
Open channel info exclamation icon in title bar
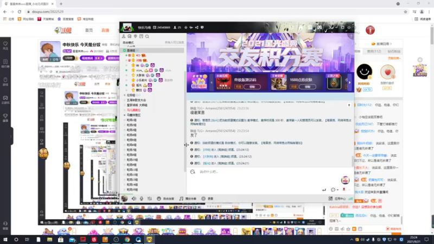click(x=202, y=28)
